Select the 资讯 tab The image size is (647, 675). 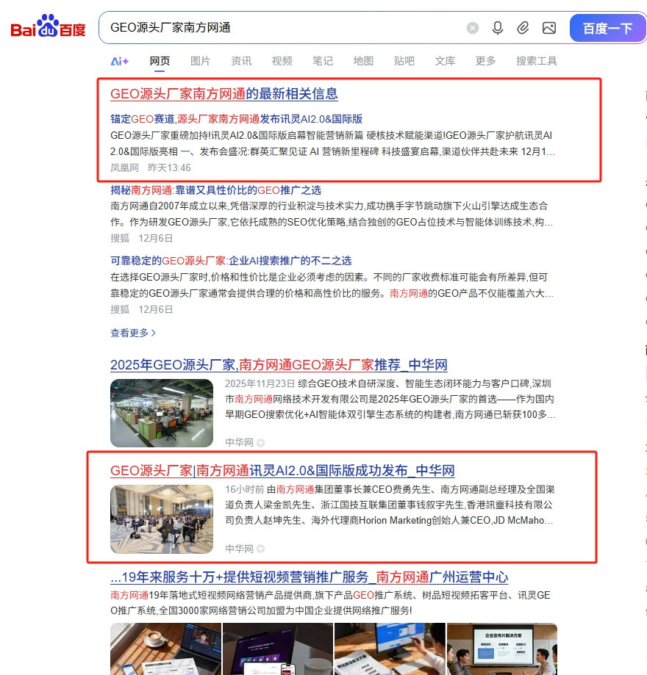pos(241,61)
